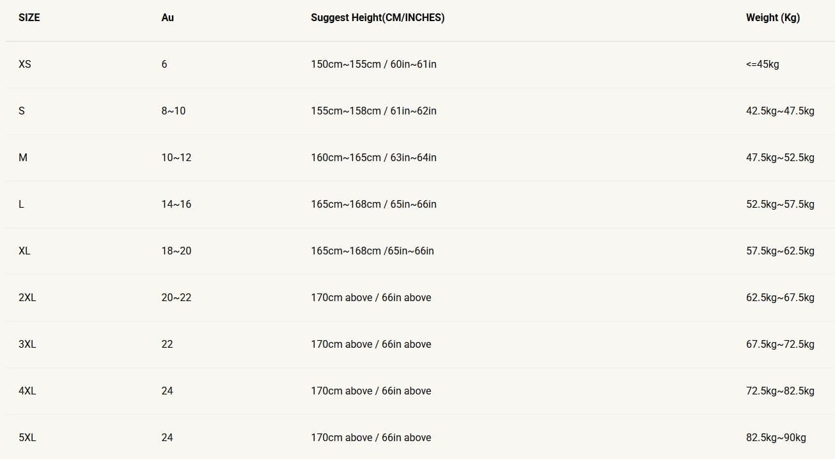
Task: Select the 160cm~165cm / 63in~64in height cell
Action: click(373, 157)
